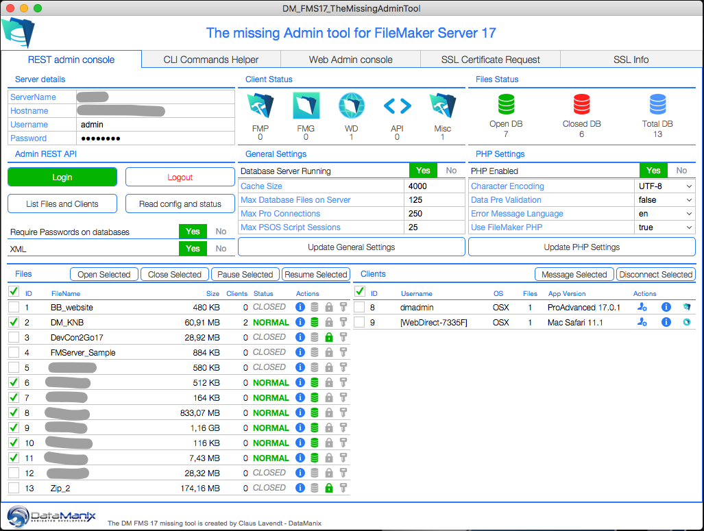Uncheck the DM_KNB file checkbox
Viewport: 704px width, 531px height.
14,322
